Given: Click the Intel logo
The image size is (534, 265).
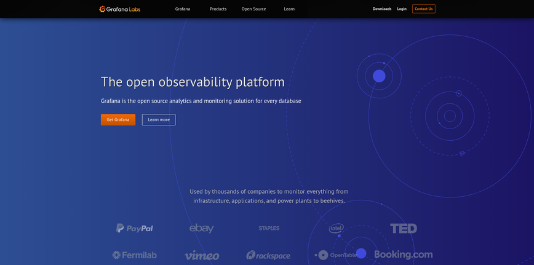Looking at the screenshot, I should pos(336,228).
